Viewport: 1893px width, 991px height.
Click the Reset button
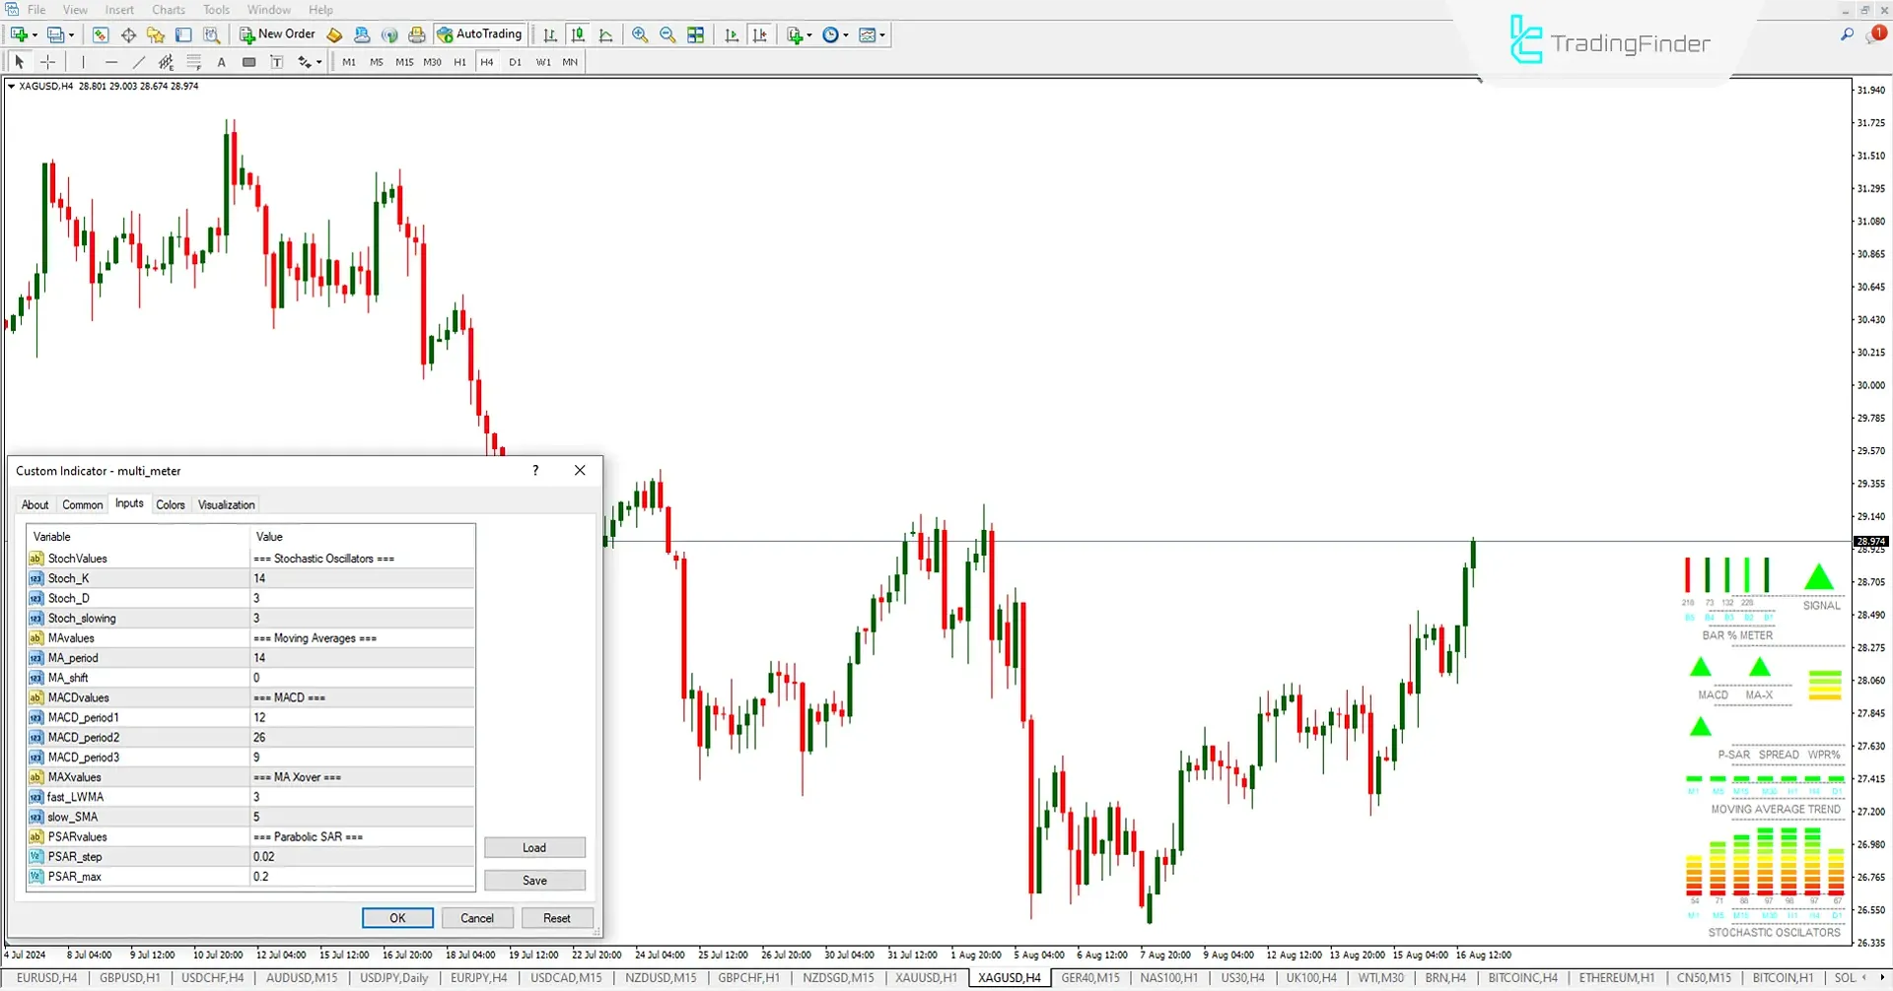click(x=556, y=918)
